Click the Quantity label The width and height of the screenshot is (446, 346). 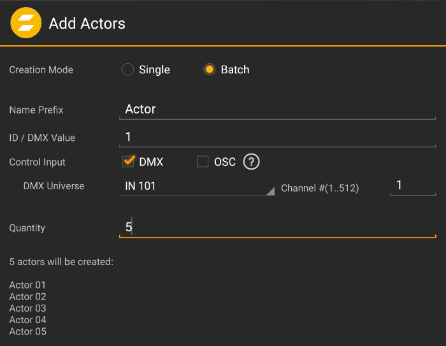click(27, 228)
